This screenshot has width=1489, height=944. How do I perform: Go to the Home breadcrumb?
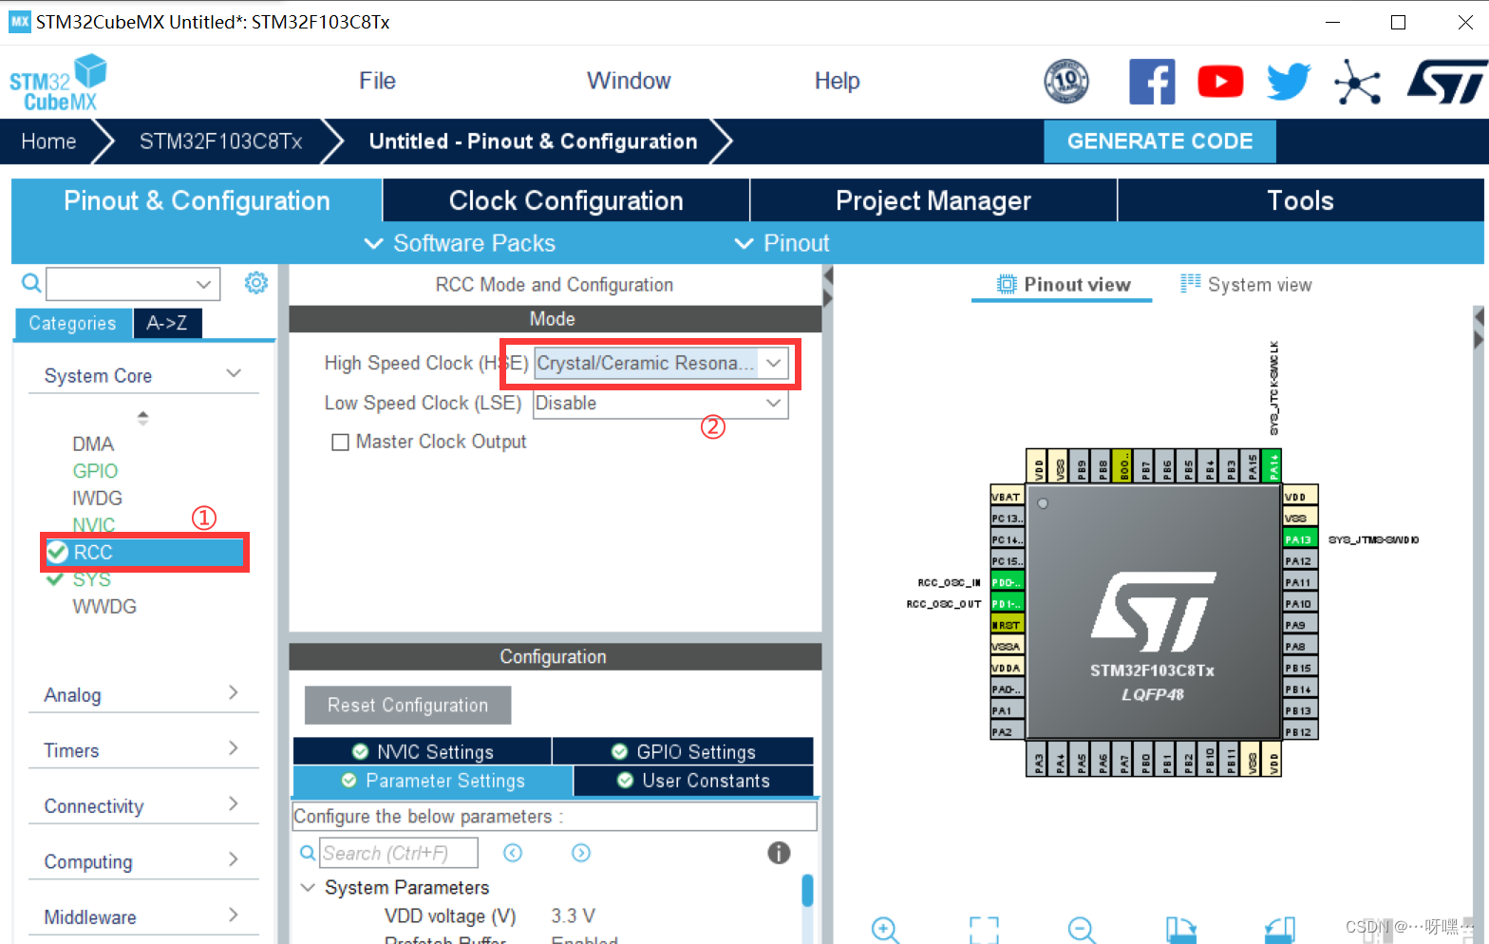tap(48, 142)
